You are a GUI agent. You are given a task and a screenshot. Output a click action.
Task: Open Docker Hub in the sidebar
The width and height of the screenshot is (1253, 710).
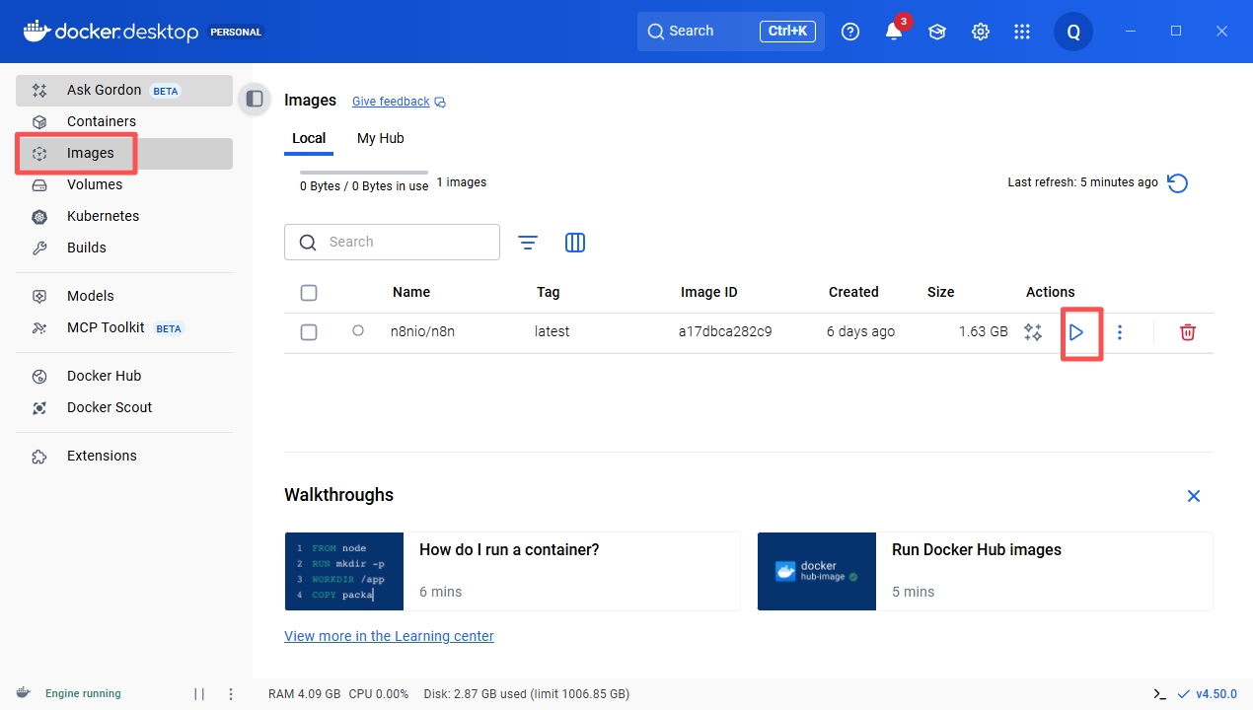click(x=124, y=376)
